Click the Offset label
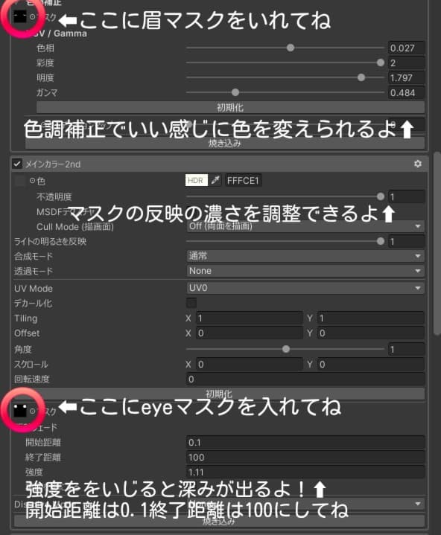The image size is (441, 535). point(27,333)
